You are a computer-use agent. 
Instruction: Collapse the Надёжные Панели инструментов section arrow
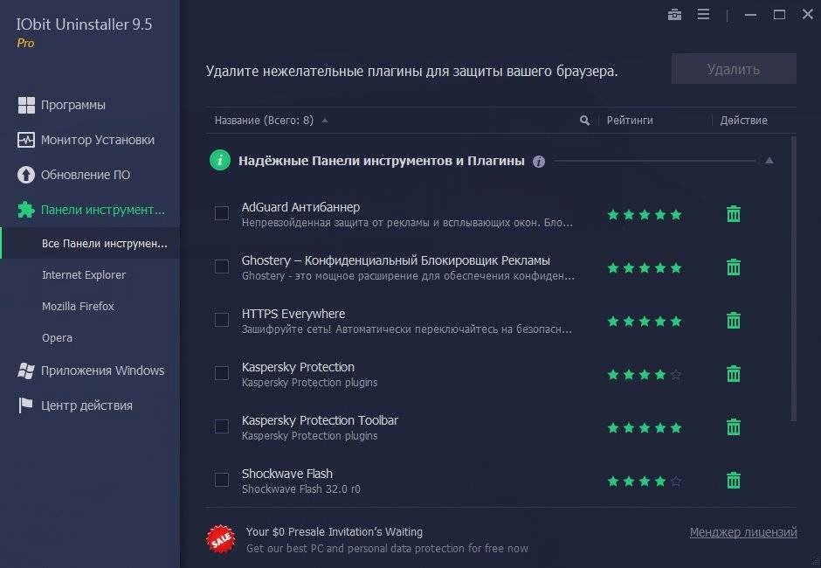tap(769, 160)
